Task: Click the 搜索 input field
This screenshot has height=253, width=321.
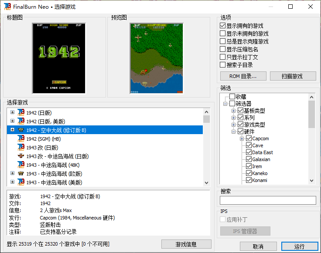Action: pyautogui.click(x=268, y=200)
